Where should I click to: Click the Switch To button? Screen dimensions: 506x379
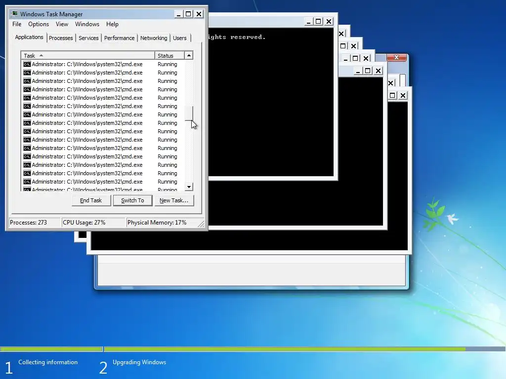click(x=132, y=200)
